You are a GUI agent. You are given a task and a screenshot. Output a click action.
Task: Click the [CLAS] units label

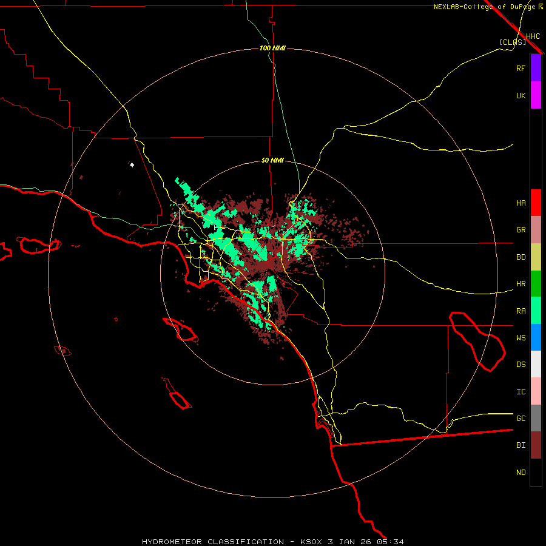tap(513, 42)
